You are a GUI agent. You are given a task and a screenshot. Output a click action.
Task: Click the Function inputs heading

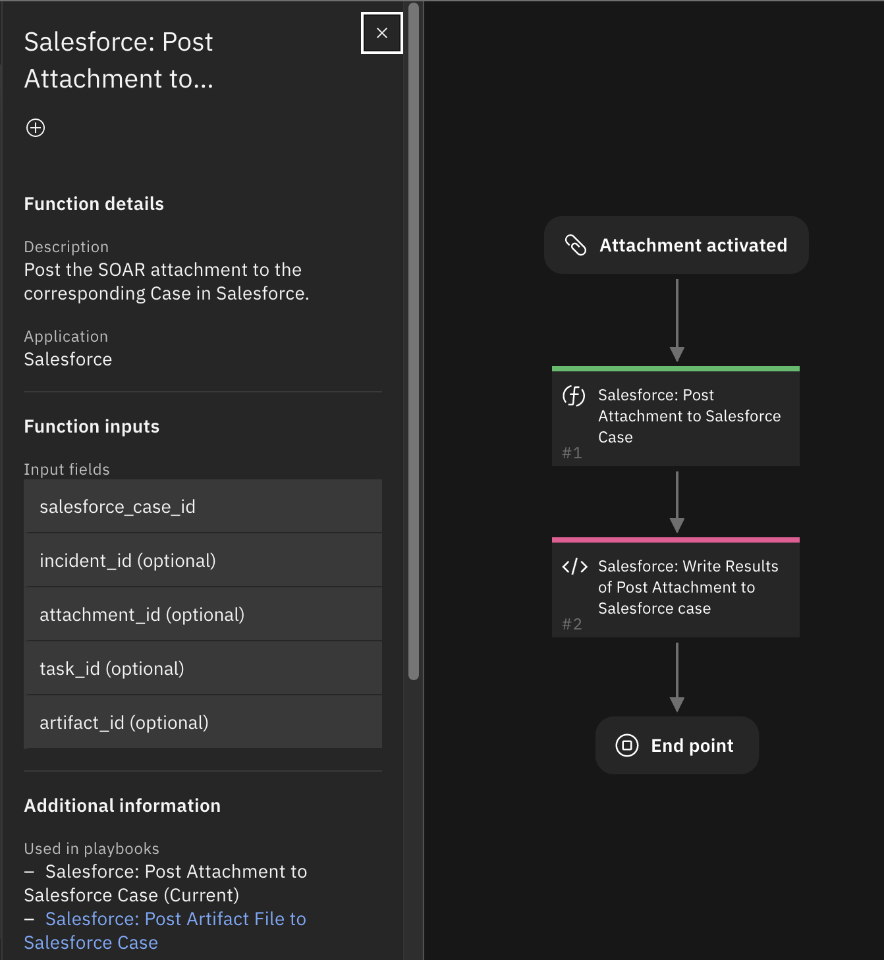[x=92, y=426]
